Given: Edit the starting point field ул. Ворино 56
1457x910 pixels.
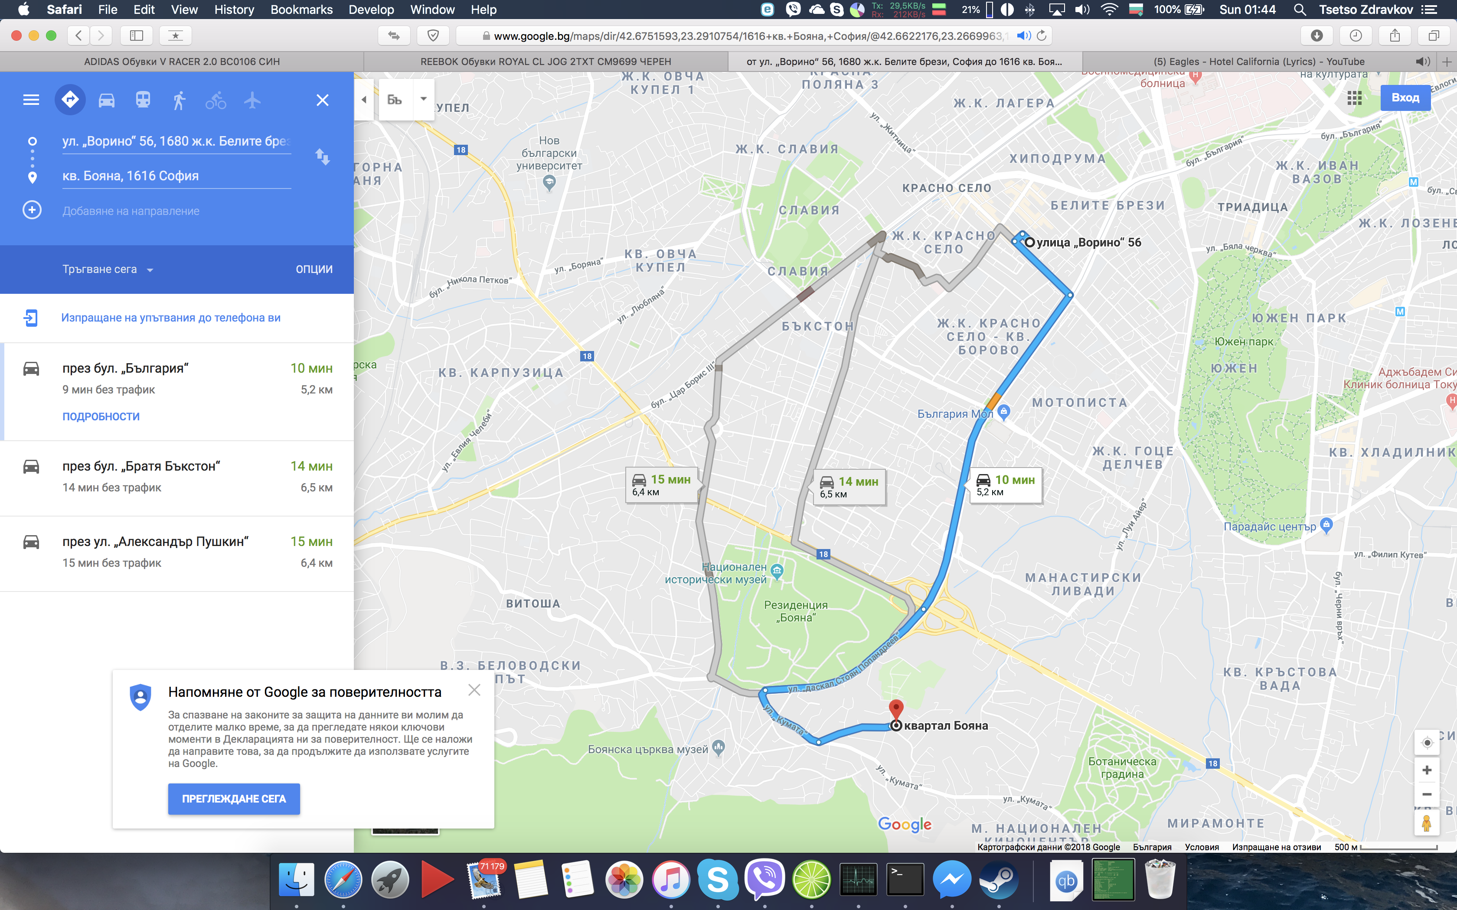Looking at the screenshot, I should point(176,141).
